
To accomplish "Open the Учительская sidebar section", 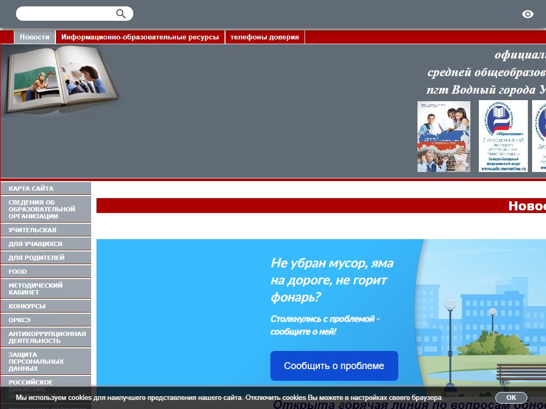I will [x=46, y=230].
